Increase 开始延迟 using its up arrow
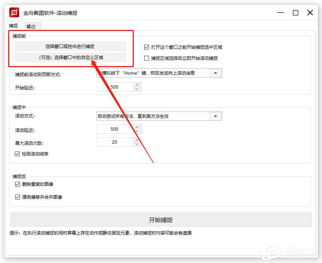This screenshot has height=263, width=322. point(137,85)
